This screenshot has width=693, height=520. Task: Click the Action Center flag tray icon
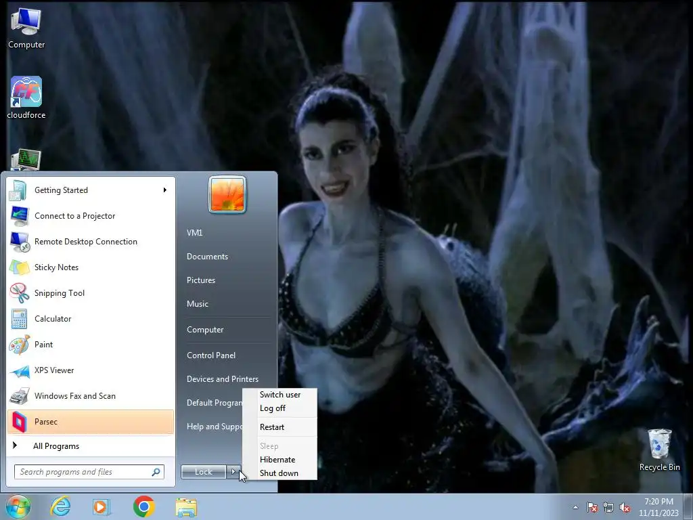591,508
